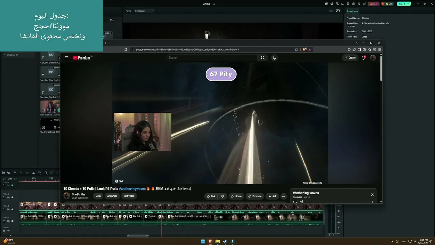The height and width of the screenshot is (245, 435).
Task: Switch to the Project Info tab
Action: coord(352,11)
